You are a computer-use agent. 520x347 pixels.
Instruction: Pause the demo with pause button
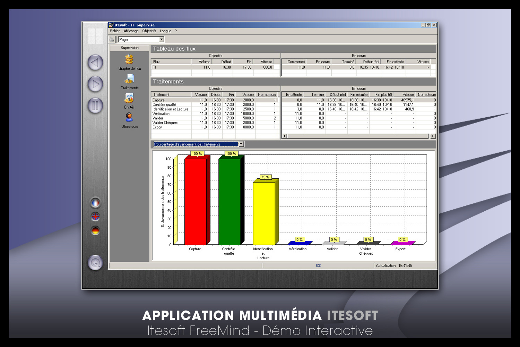[x=95, y=105]
